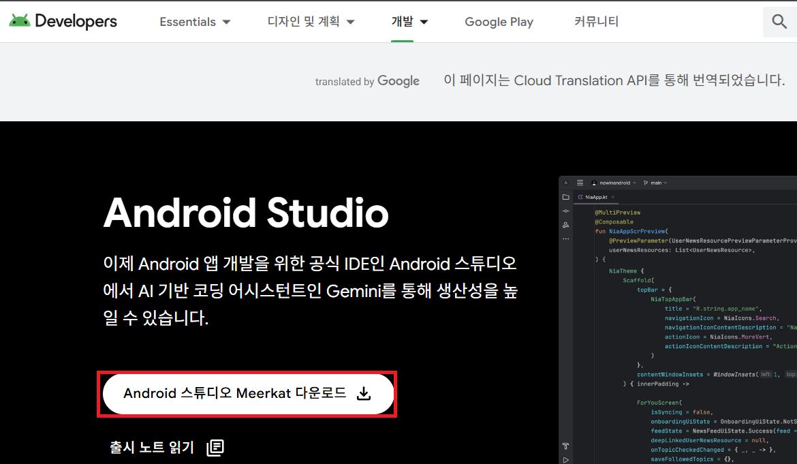Expand the Essentials navigation menu
Screen dimensions: 797x464
coord(196,22)
